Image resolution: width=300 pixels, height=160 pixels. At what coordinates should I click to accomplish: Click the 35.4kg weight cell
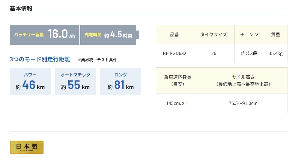point(276,53)
